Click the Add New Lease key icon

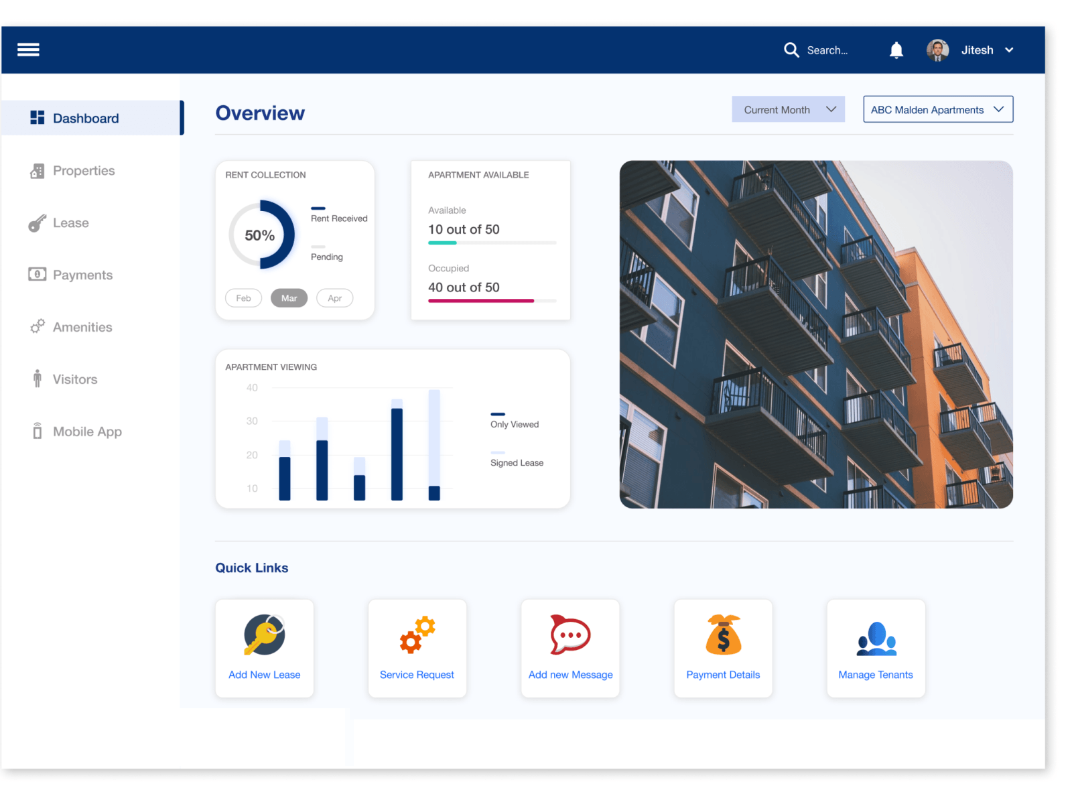[265, 635]
